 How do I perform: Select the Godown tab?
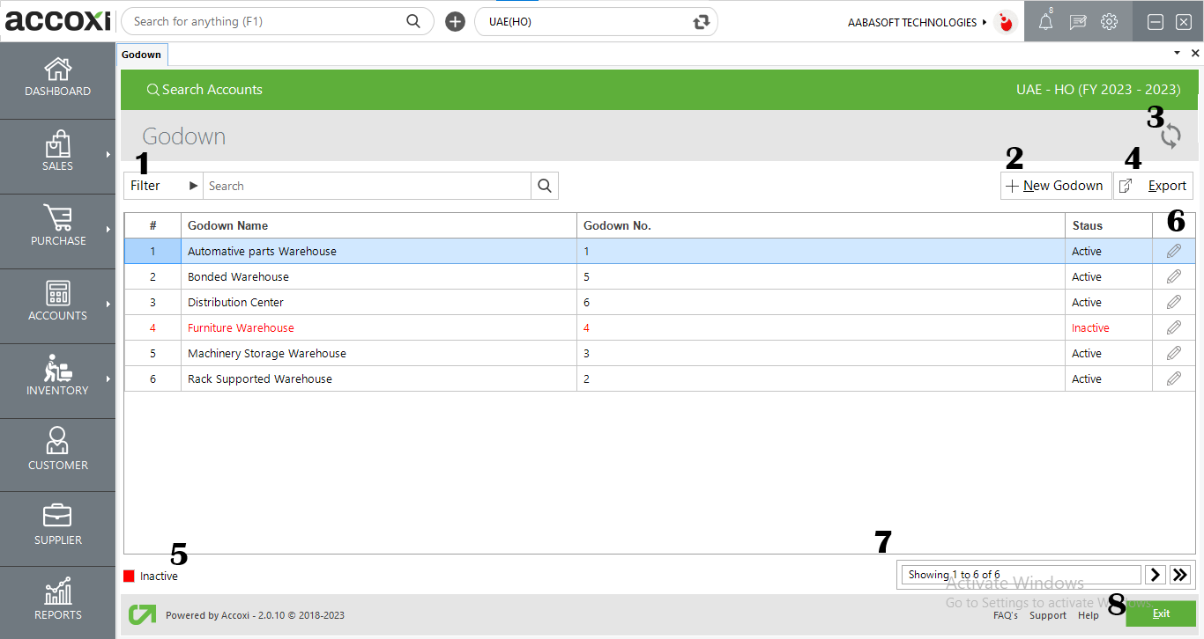click(142, 54)
